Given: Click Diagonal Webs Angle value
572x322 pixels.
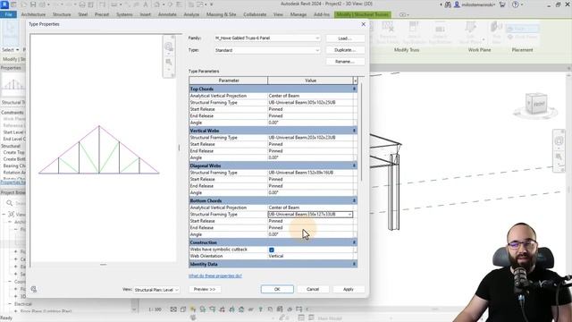Looking at the screenshot, I should [x=310, y=192].
